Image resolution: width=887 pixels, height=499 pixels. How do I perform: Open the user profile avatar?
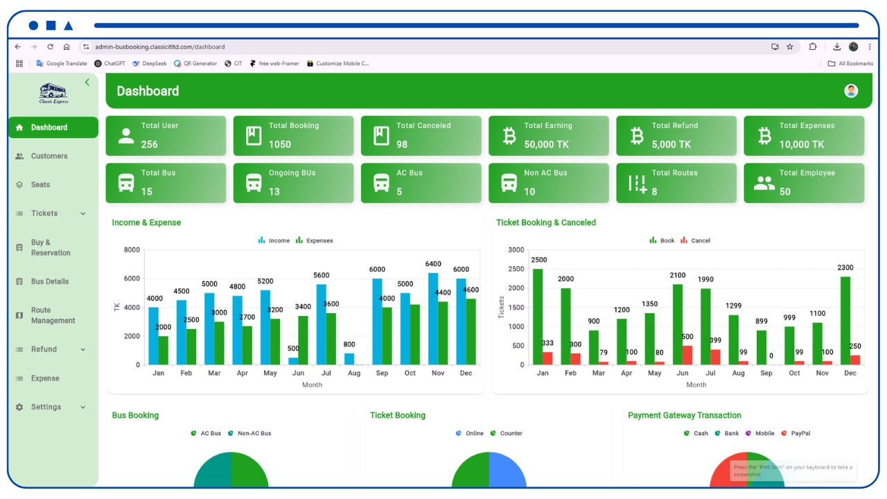point(851,91)
